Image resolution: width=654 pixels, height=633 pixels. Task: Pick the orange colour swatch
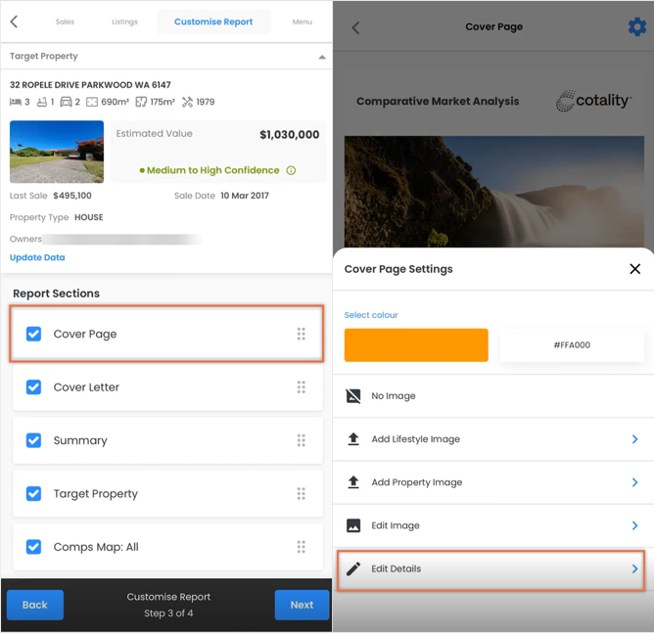tap(416, 345)
